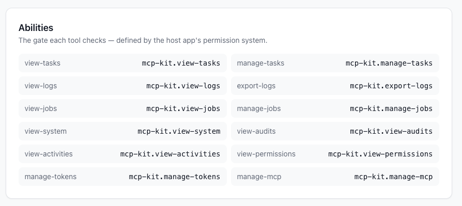Click the manage-tasks label

coord(260,64)
